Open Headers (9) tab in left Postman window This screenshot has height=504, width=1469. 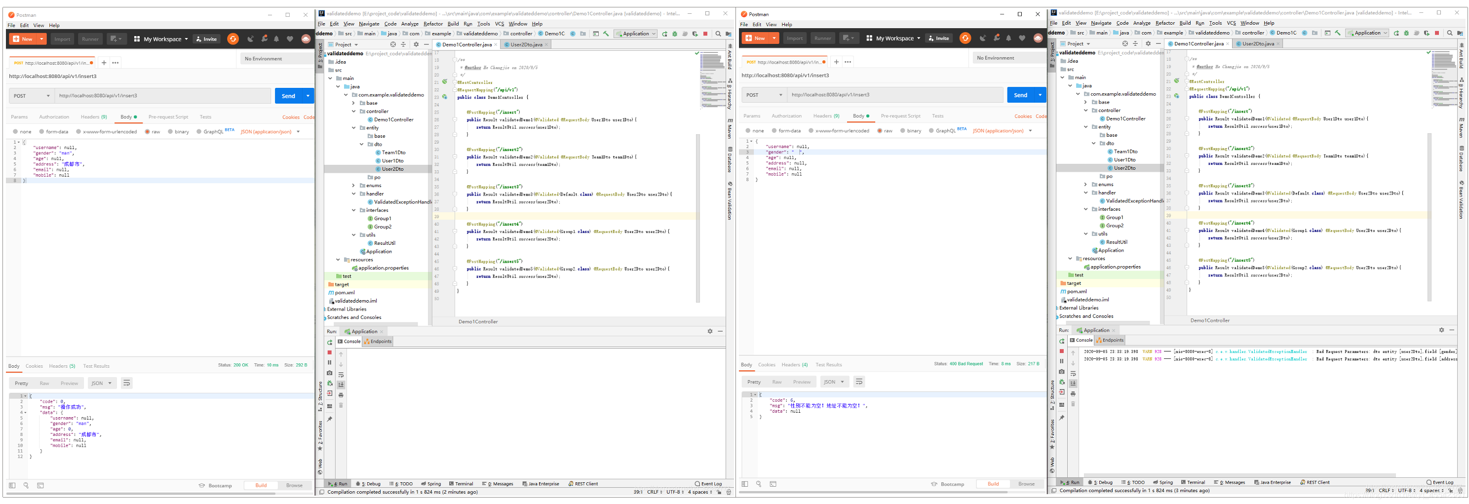pyautogui.click(x=93, y=117)
